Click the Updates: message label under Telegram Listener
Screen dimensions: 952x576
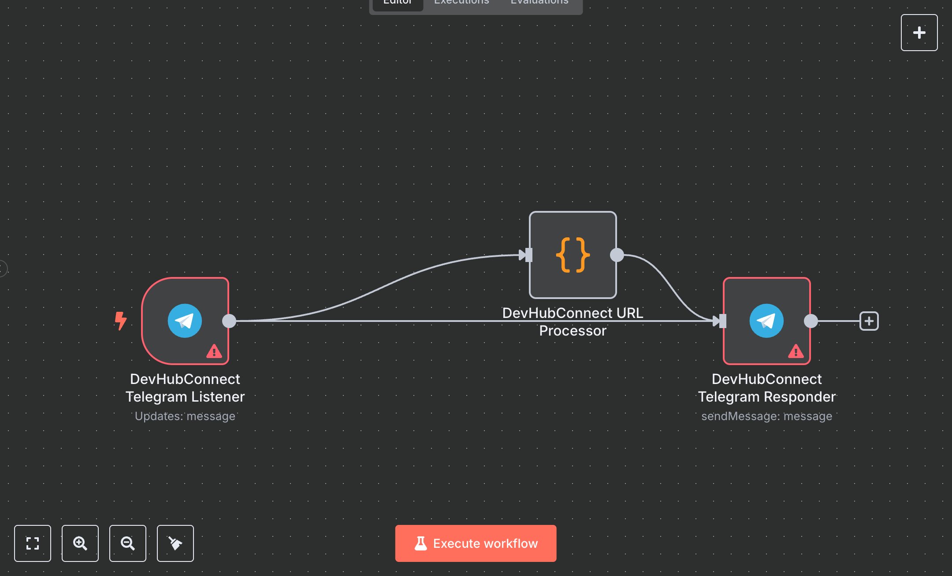coord(185,416)
